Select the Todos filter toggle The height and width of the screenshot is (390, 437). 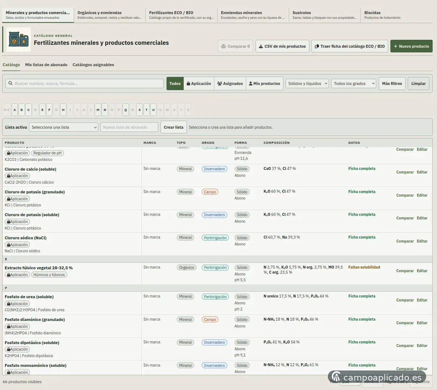[175, 83]
